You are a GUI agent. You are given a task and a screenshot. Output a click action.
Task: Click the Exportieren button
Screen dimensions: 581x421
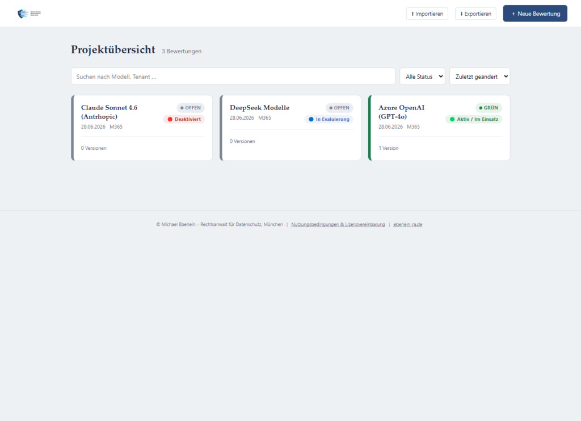[x=475, y=14]
